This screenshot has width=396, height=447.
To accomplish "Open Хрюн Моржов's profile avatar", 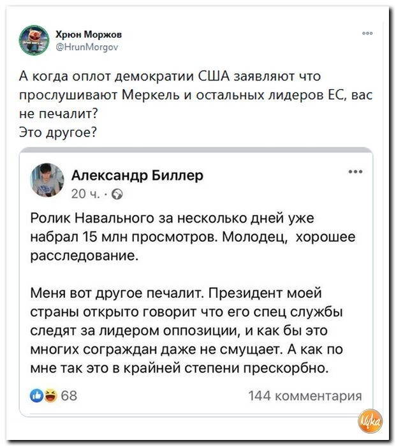I will [x=34, y=40].
